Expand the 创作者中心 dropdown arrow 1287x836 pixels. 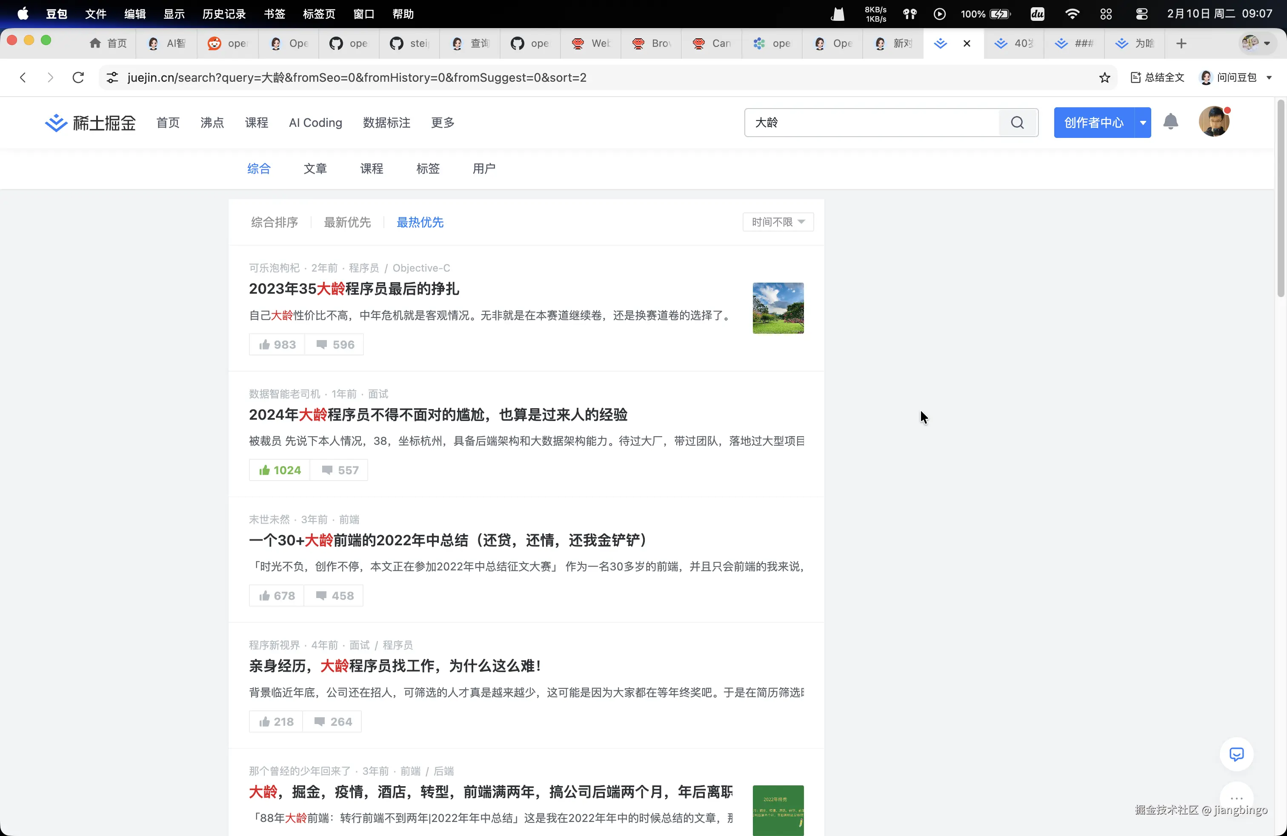[1143, 122]
